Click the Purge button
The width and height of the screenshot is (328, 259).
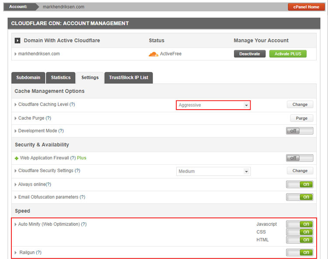coord(302,118)
